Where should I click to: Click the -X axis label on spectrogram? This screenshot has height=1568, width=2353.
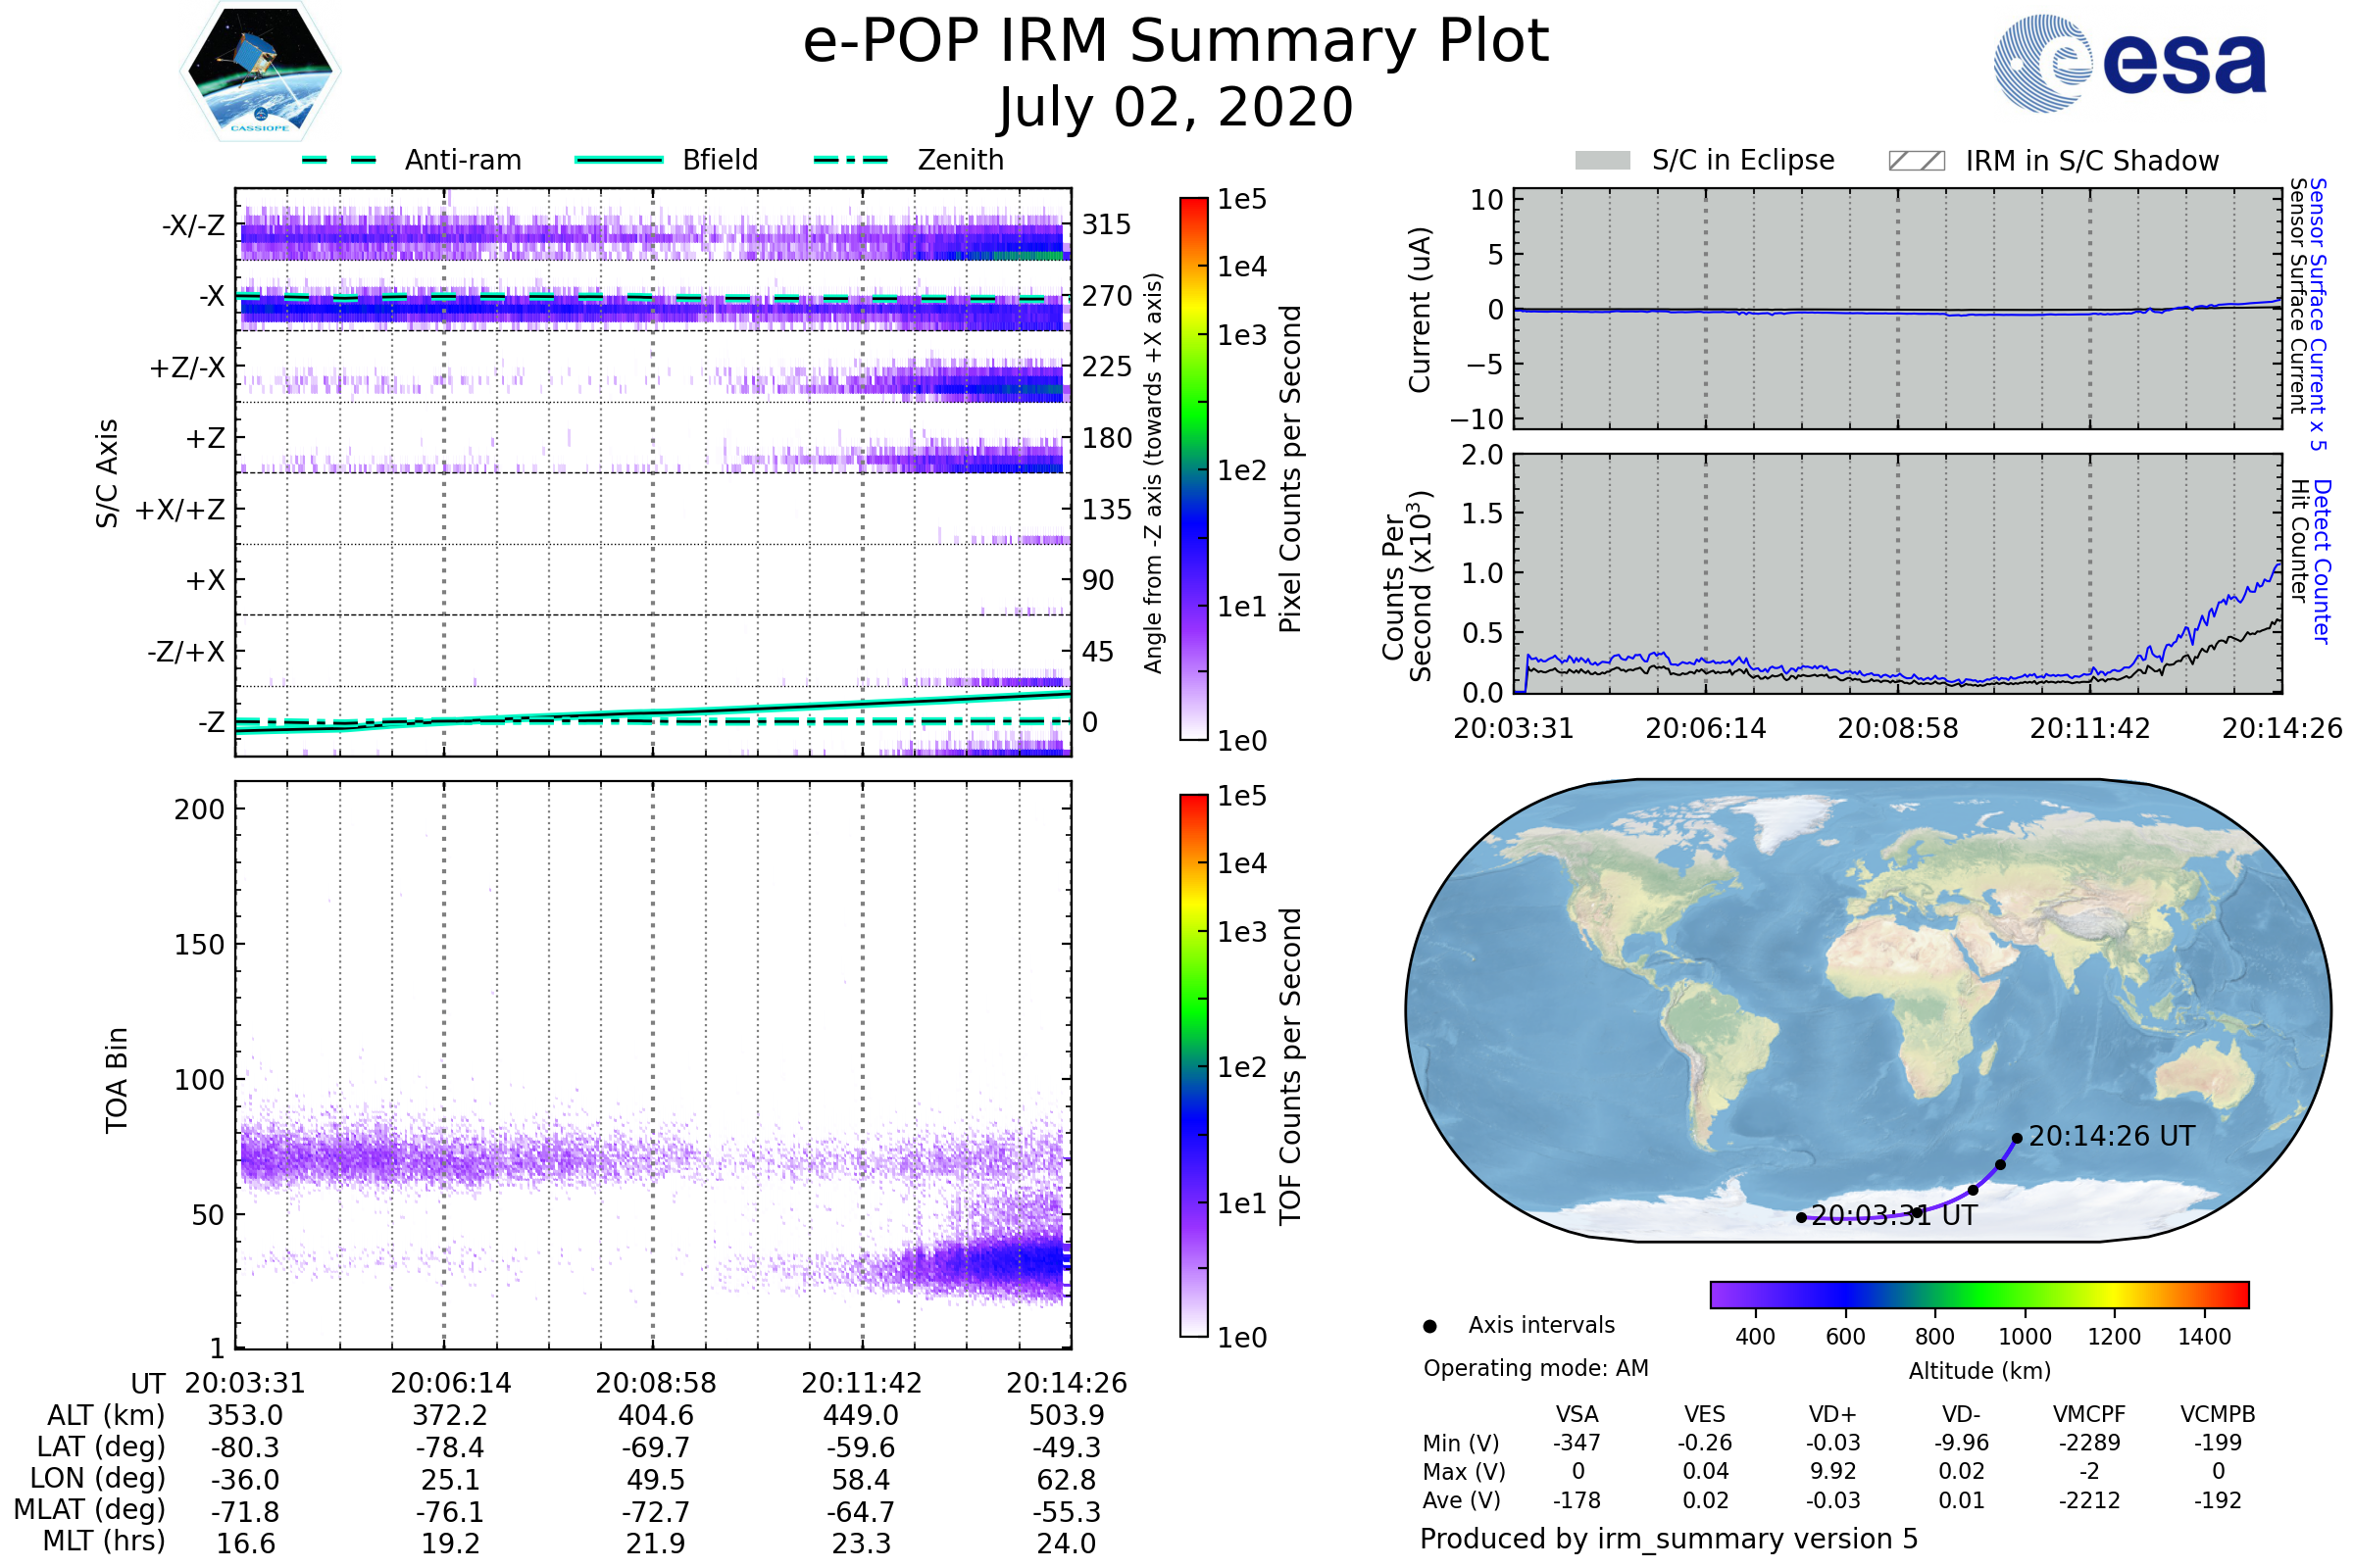coord(211,296)
